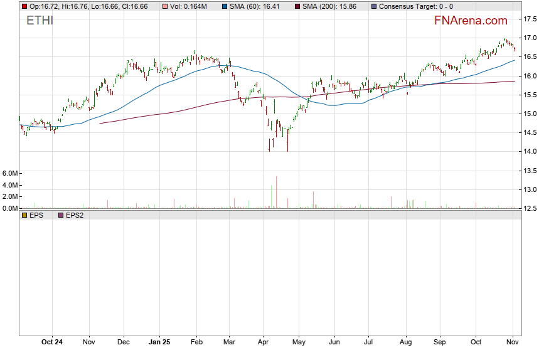
Task: Click the Oct 24 date axis label
Action: [51, 342]
